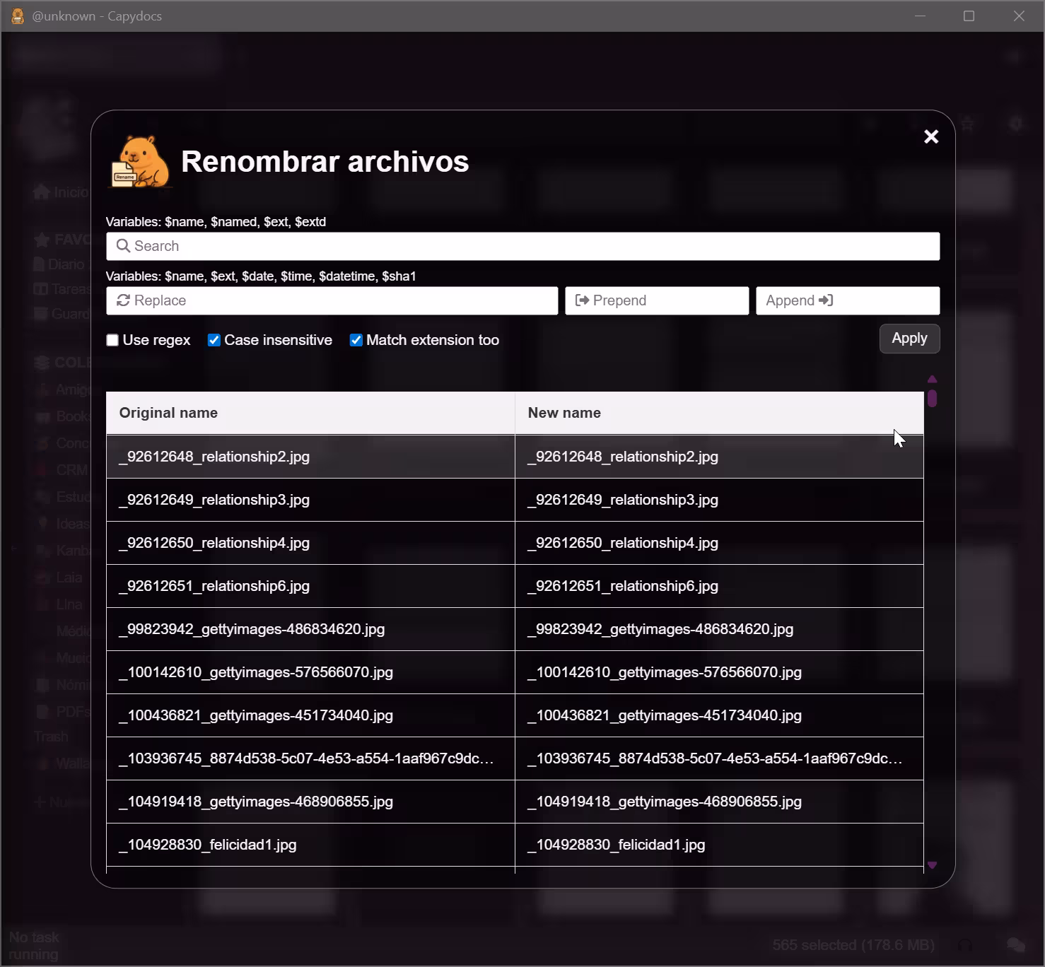1045x967 pixels.
Task: Click the purple scrollbar thumb
Action: [x=932, y=398]
